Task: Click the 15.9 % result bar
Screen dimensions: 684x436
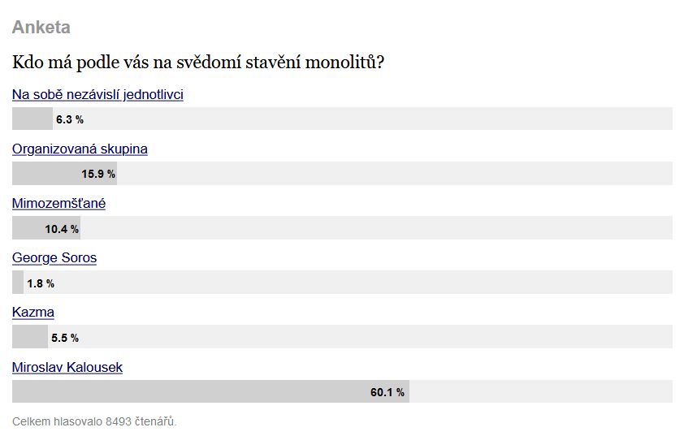Action: [x=342, y=173]
